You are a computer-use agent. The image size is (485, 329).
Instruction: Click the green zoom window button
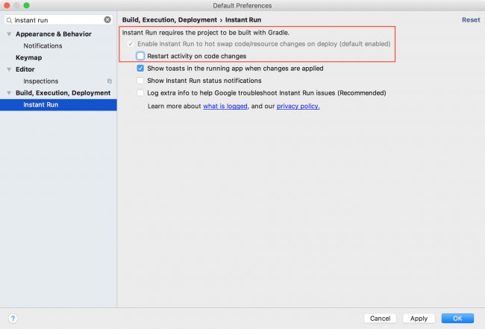click(27, 5)
